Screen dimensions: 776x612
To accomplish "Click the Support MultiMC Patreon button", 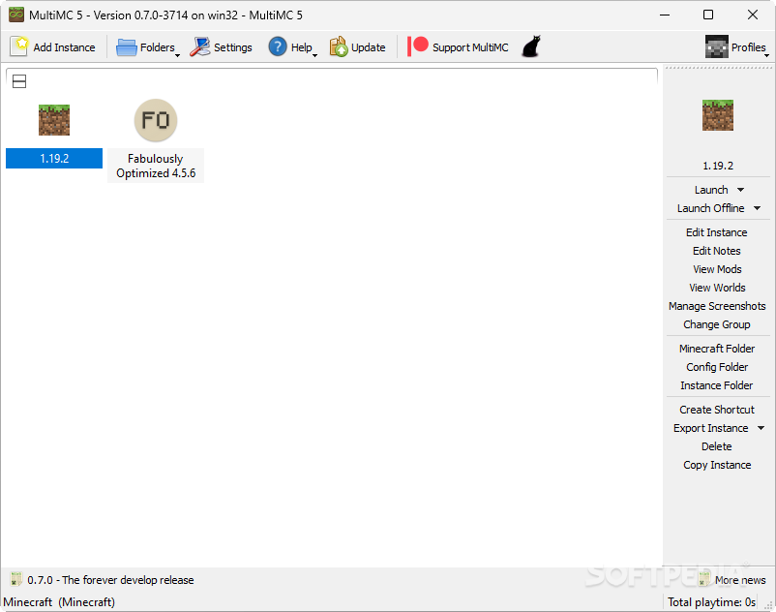I will 458,47.
